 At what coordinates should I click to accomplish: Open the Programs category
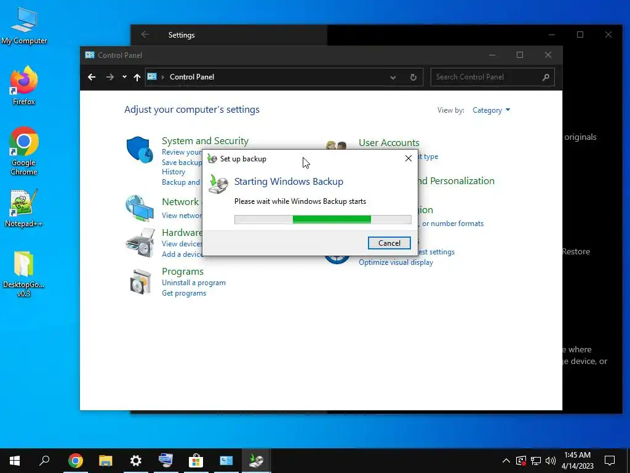tap(182, 272)
